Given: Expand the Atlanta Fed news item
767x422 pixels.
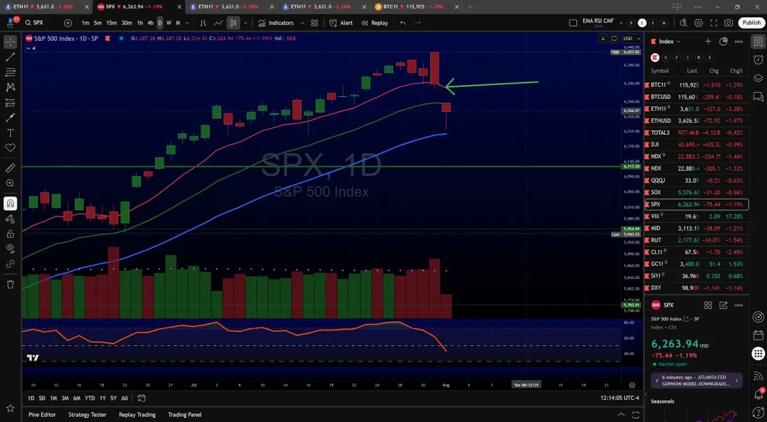Looking at the screenshot, I should (x=697, y=381).
